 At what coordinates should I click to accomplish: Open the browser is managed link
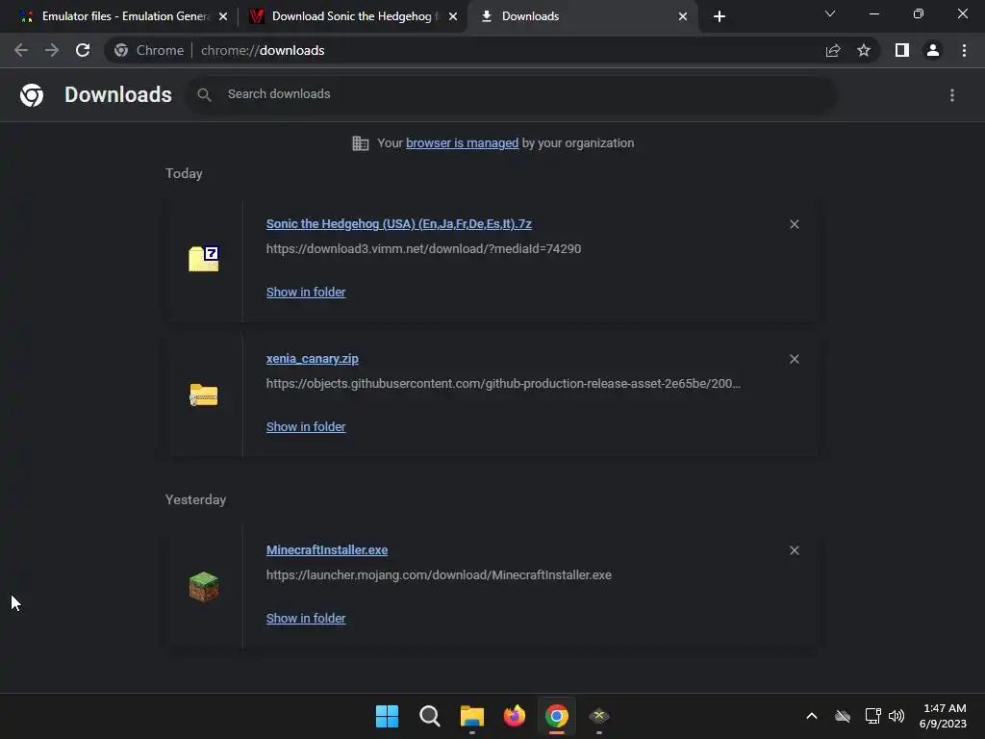coord(462,143)
